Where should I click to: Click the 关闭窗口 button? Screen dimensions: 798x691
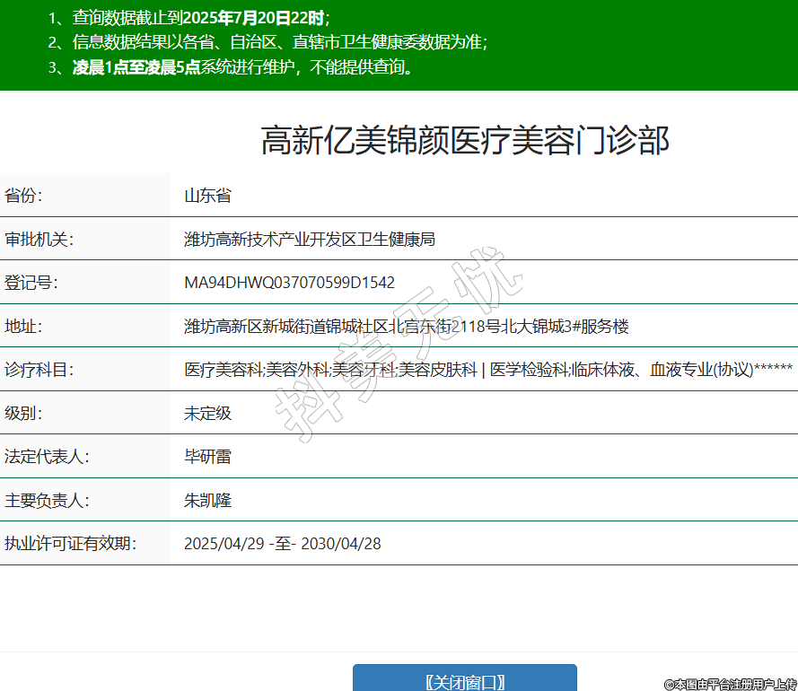click(464, 680)
